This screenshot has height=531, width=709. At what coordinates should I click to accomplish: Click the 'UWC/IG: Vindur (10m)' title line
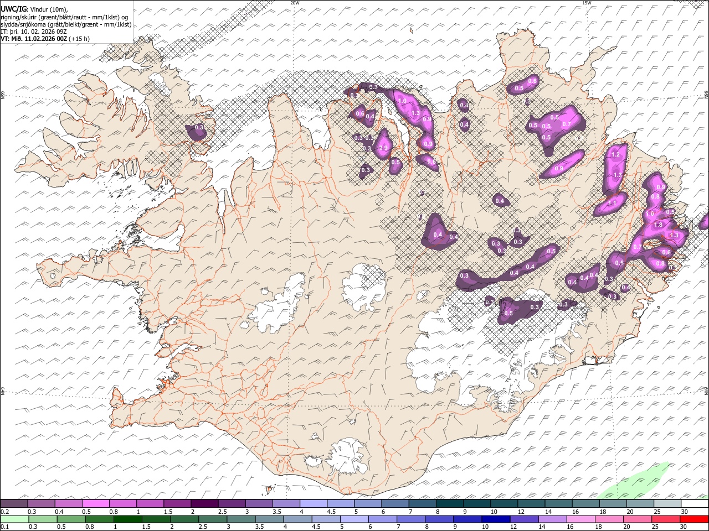(x=34, y=9)
